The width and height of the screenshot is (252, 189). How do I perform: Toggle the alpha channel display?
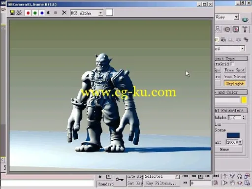pos(49,13)
